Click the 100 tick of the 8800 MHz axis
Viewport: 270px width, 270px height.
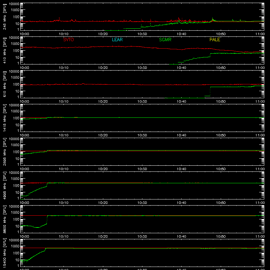(16, 219)
